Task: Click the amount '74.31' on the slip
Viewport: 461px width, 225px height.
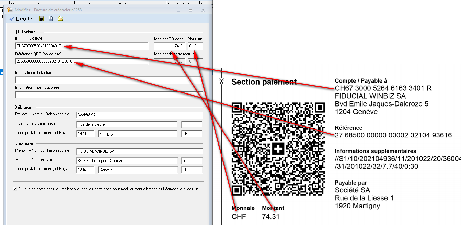Action: point(271,217)
